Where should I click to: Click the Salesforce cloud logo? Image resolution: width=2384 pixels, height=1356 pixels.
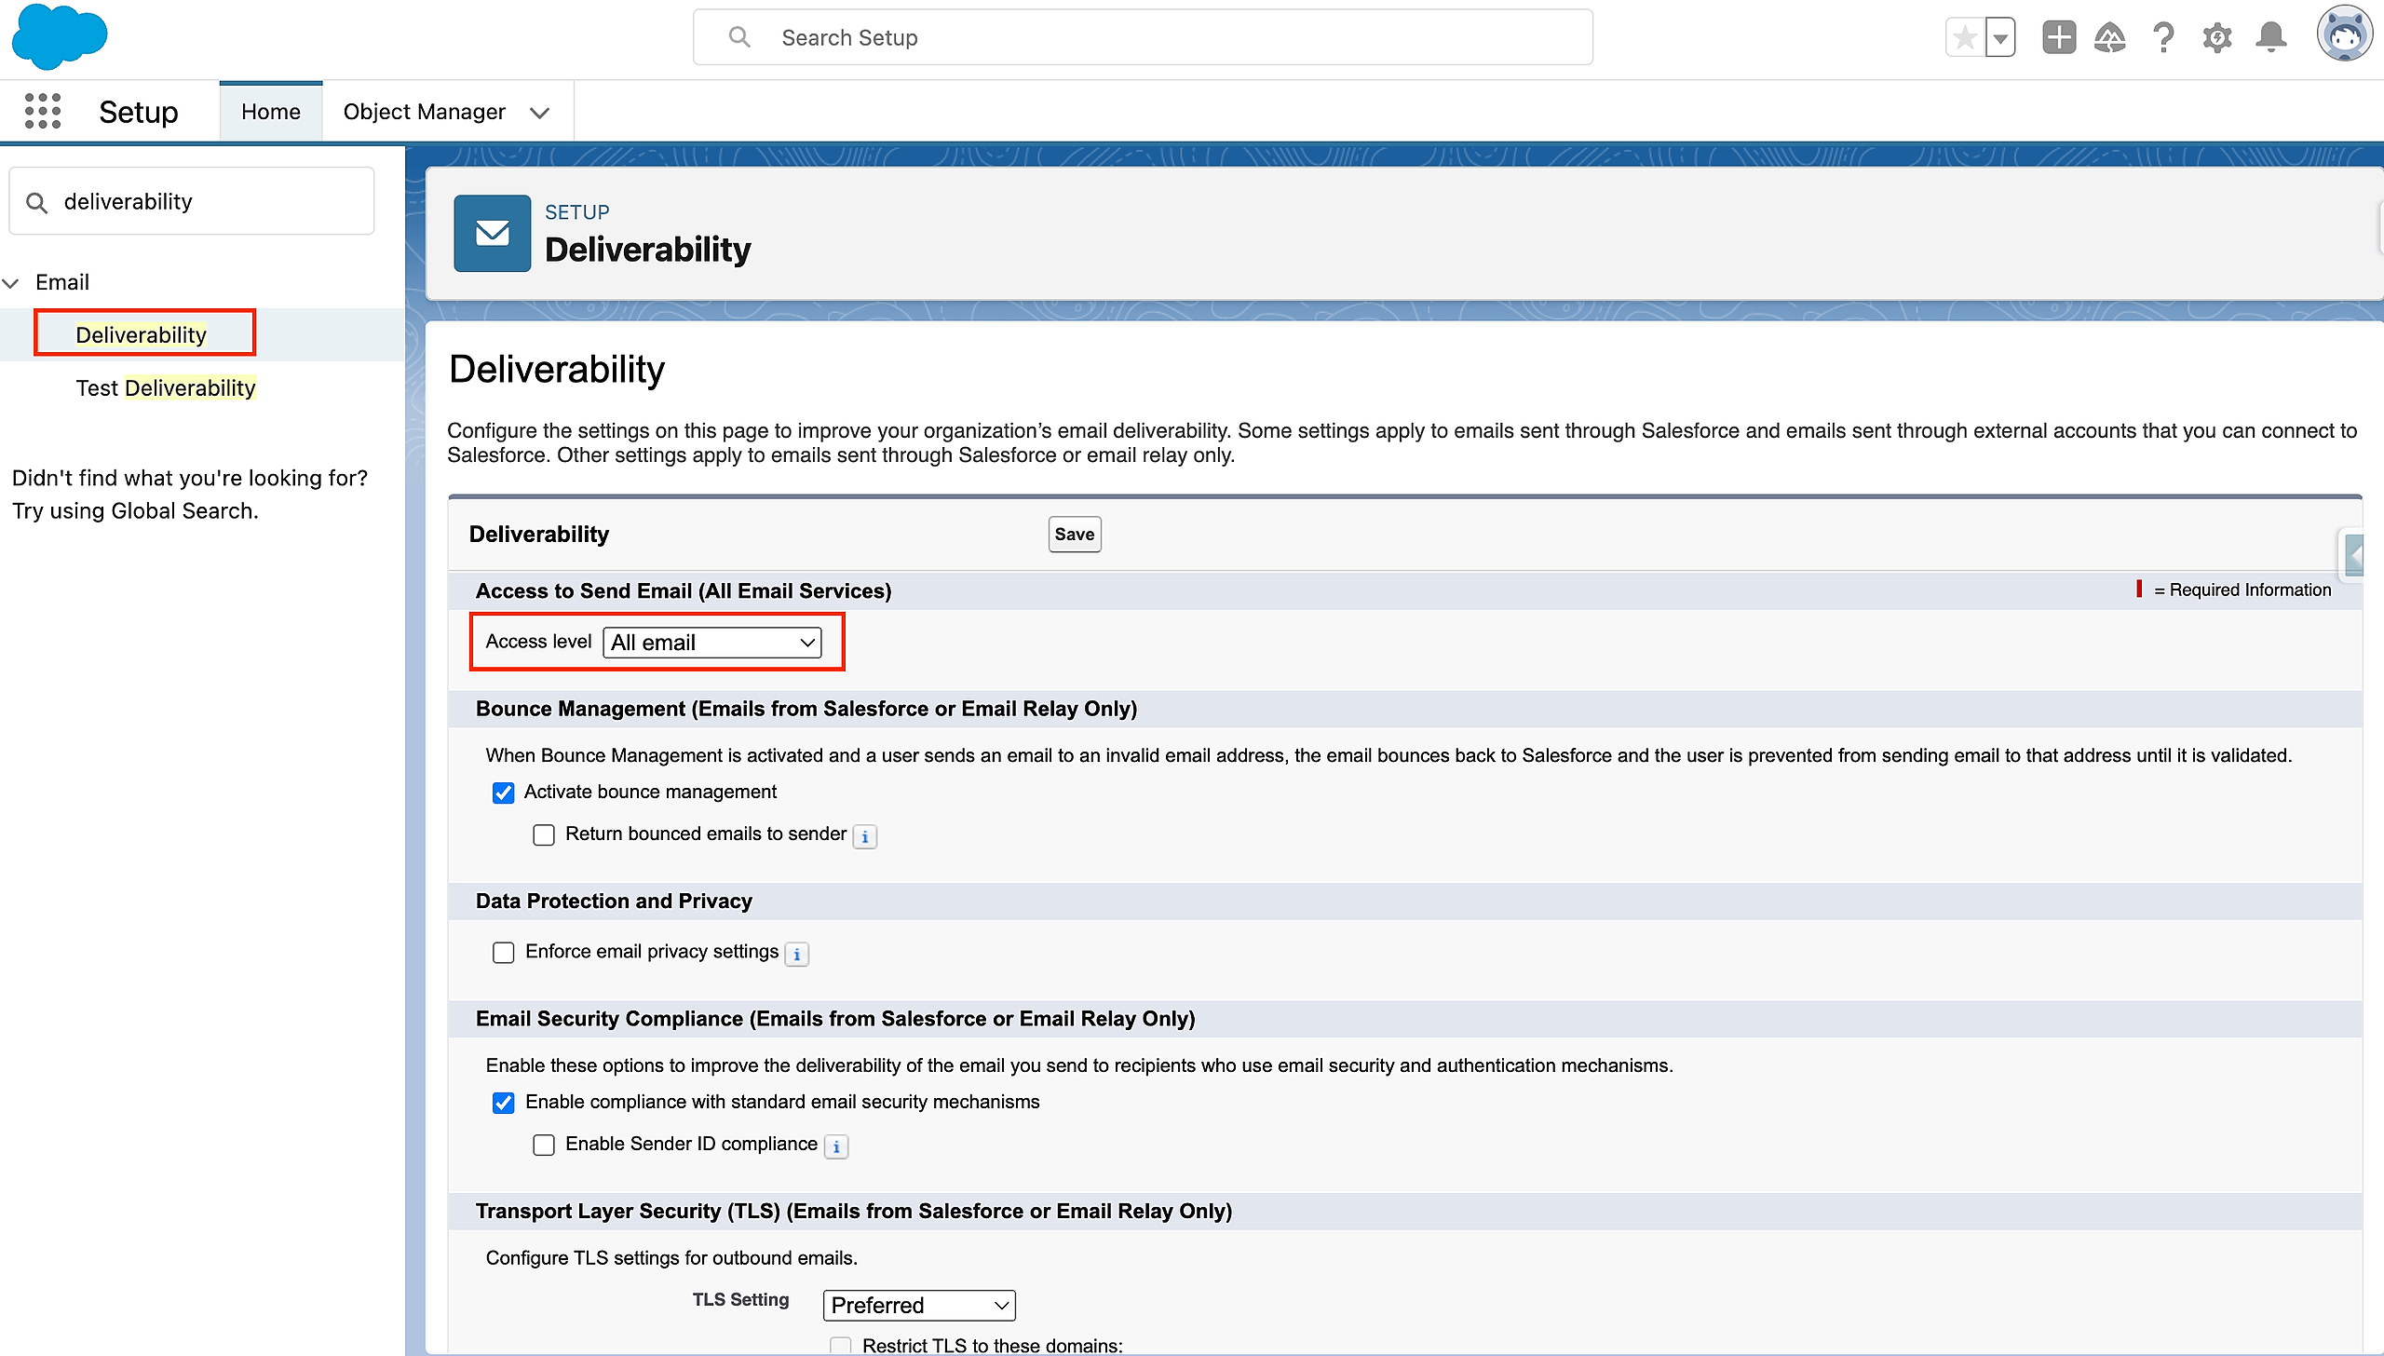pos(60,37)
